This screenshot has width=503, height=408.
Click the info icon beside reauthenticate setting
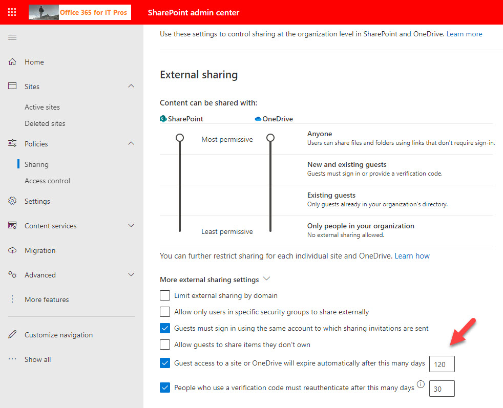pos(421,384)
